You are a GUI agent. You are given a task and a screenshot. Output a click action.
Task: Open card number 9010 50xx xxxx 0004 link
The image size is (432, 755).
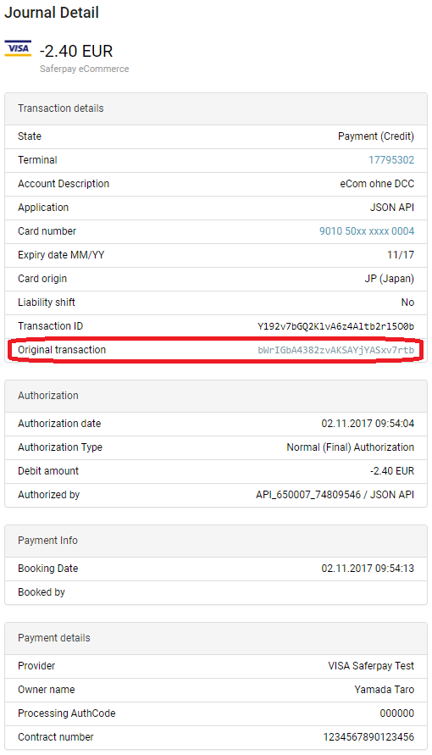[367, 231]
